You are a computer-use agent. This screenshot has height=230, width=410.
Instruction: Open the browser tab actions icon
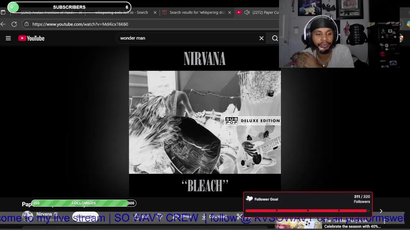pos(3,12)
